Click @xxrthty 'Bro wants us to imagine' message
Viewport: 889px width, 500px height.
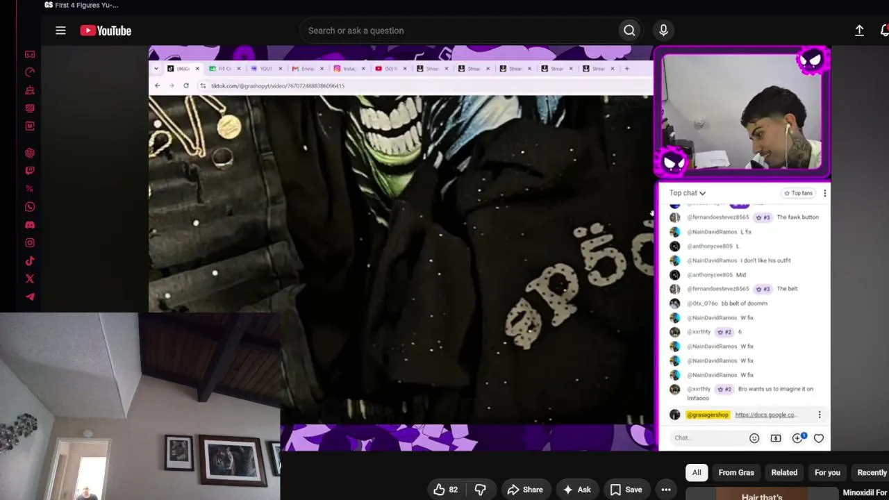click(742, 393)
